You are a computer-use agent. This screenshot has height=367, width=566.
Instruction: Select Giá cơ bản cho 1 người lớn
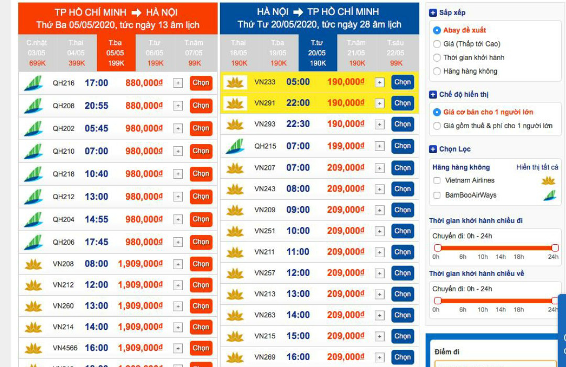[x=437, y=112]
